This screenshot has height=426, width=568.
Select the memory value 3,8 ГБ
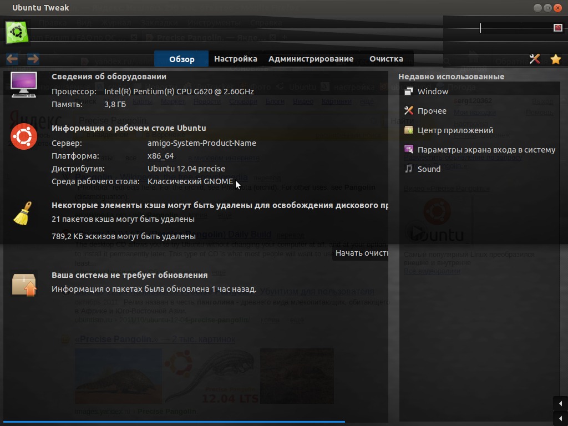(x=115, y=104)
